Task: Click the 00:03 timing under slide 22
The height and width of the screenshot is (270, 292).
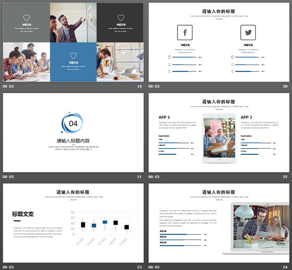Action: coord(154,177)
